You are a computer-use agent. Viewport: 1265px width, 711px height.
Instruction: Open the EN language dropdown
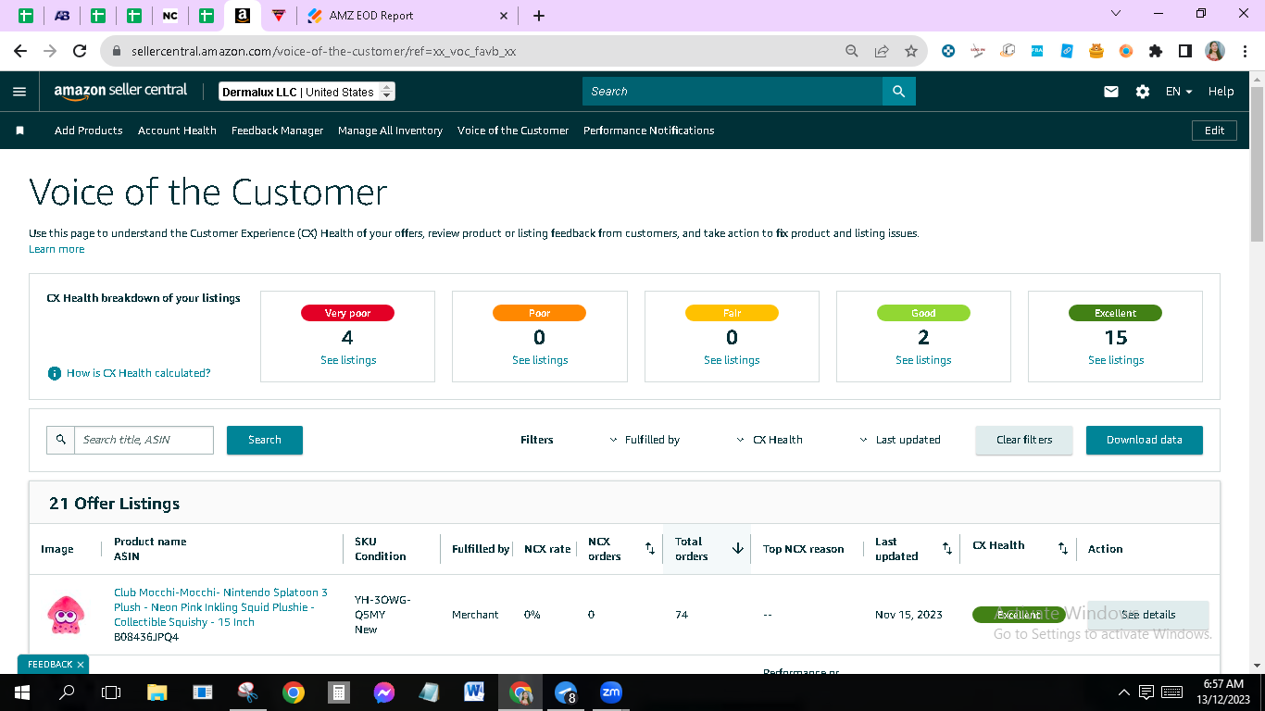pos(1179,92)
